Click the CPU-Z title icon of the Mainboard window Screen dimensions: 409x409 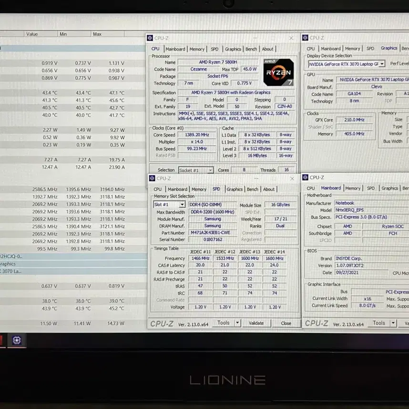tap(305, 177)
